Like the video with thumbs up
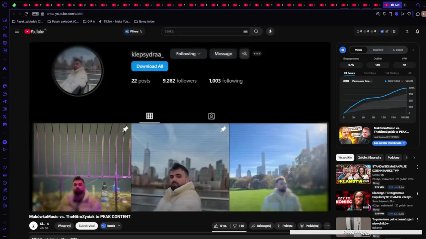This screenshot has height=239, width=426. (221, 226)
